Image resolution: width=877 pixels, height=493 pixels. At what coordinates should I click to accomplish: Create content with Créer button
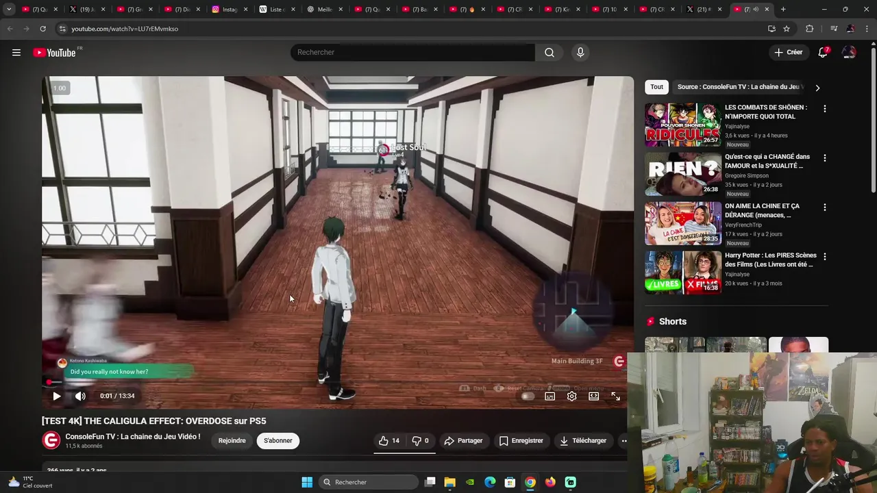tap(788, 53)
